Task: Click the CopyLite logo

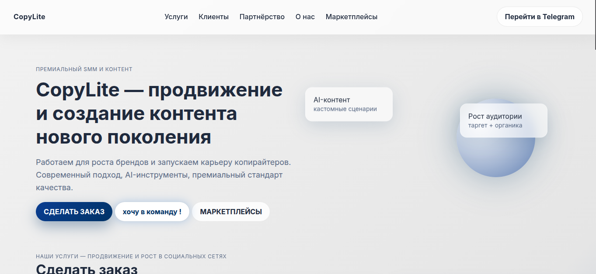Action: point(29,17)
